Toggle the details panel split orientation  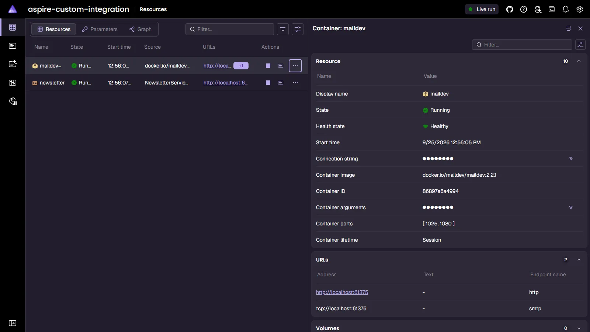click(x=569, y=28)
